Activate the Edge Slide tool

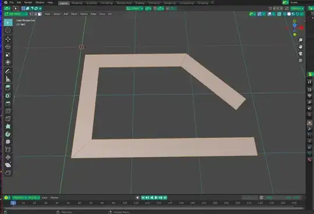click(x=8, y=149)
